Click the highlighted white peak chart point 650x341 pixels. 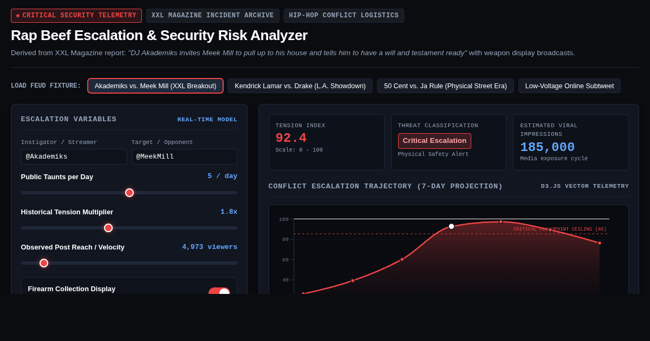tap(451, 226)
